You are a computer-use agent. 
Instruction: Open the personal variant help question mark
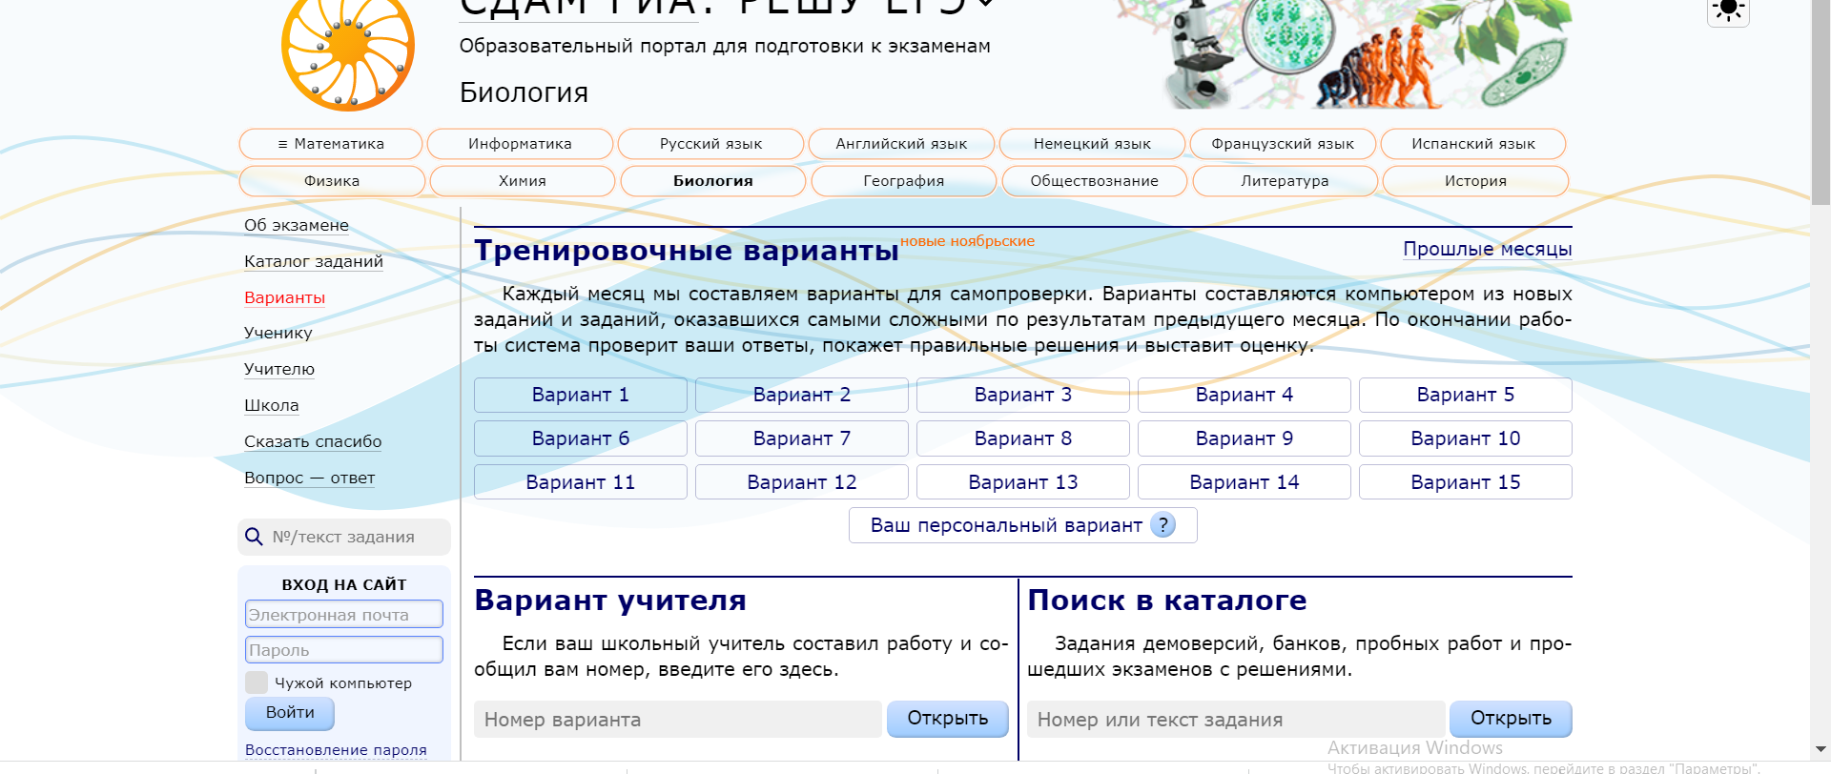coord(1163,525)
